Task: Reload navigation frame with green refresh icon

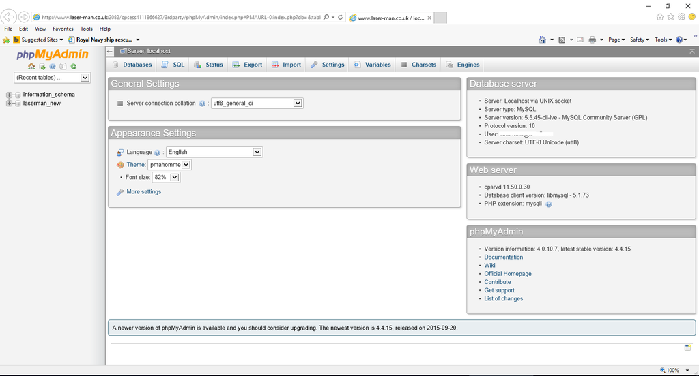Action: (x=74, y=66)
